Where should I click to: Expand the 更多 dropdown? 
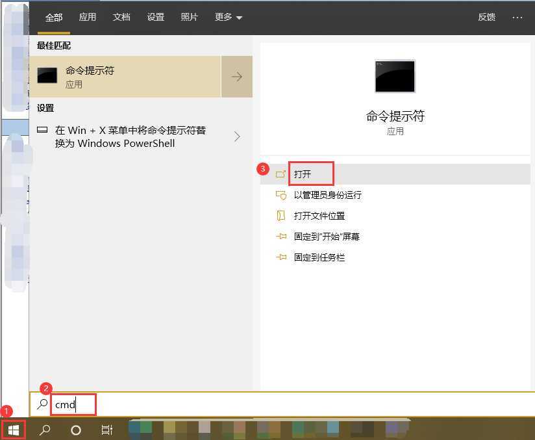229,17
